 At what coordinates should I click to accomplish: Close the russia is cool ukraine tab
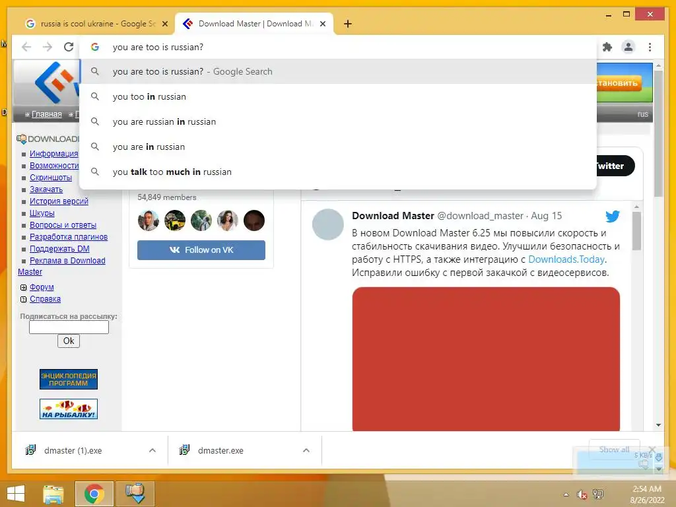click(164, 24)
